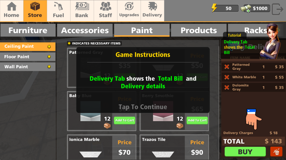Open the Delivery truck section
Viewport: 286px width, 160px height.
pos(152,10)
